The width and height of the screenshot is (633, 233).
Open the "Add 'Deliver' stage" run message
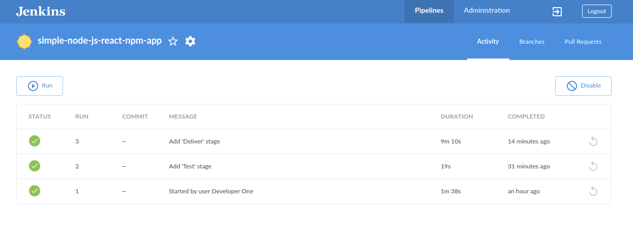coord(194,141)
